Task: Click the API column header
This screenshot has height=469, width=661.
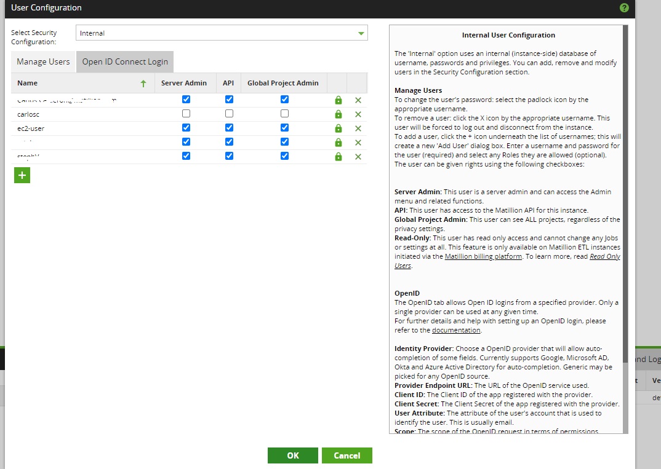Action: point(228,83)
